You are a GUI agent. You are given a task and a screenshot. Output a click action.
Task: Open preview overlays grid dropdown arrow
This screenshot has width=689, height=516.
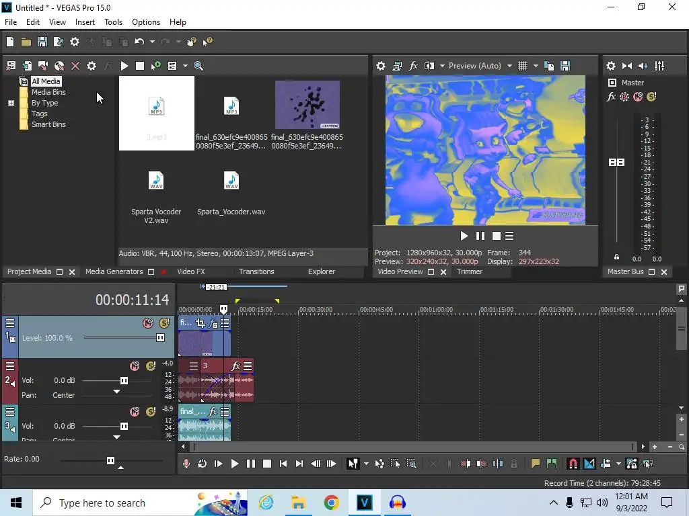[536, 66]
